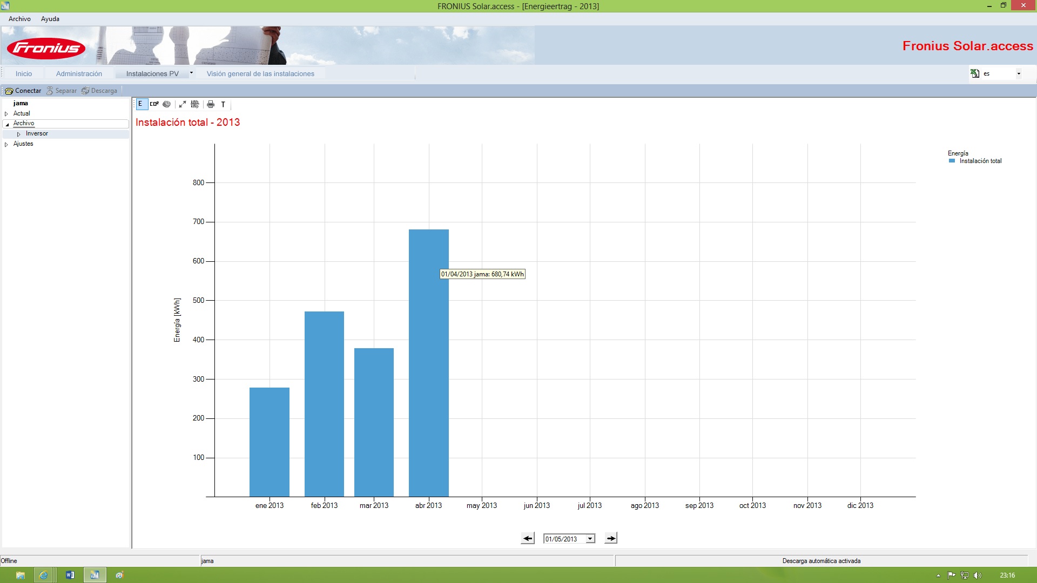Click the expand-arrows scaling icon
The image size is (1037, 583).
tap(183, 104)
